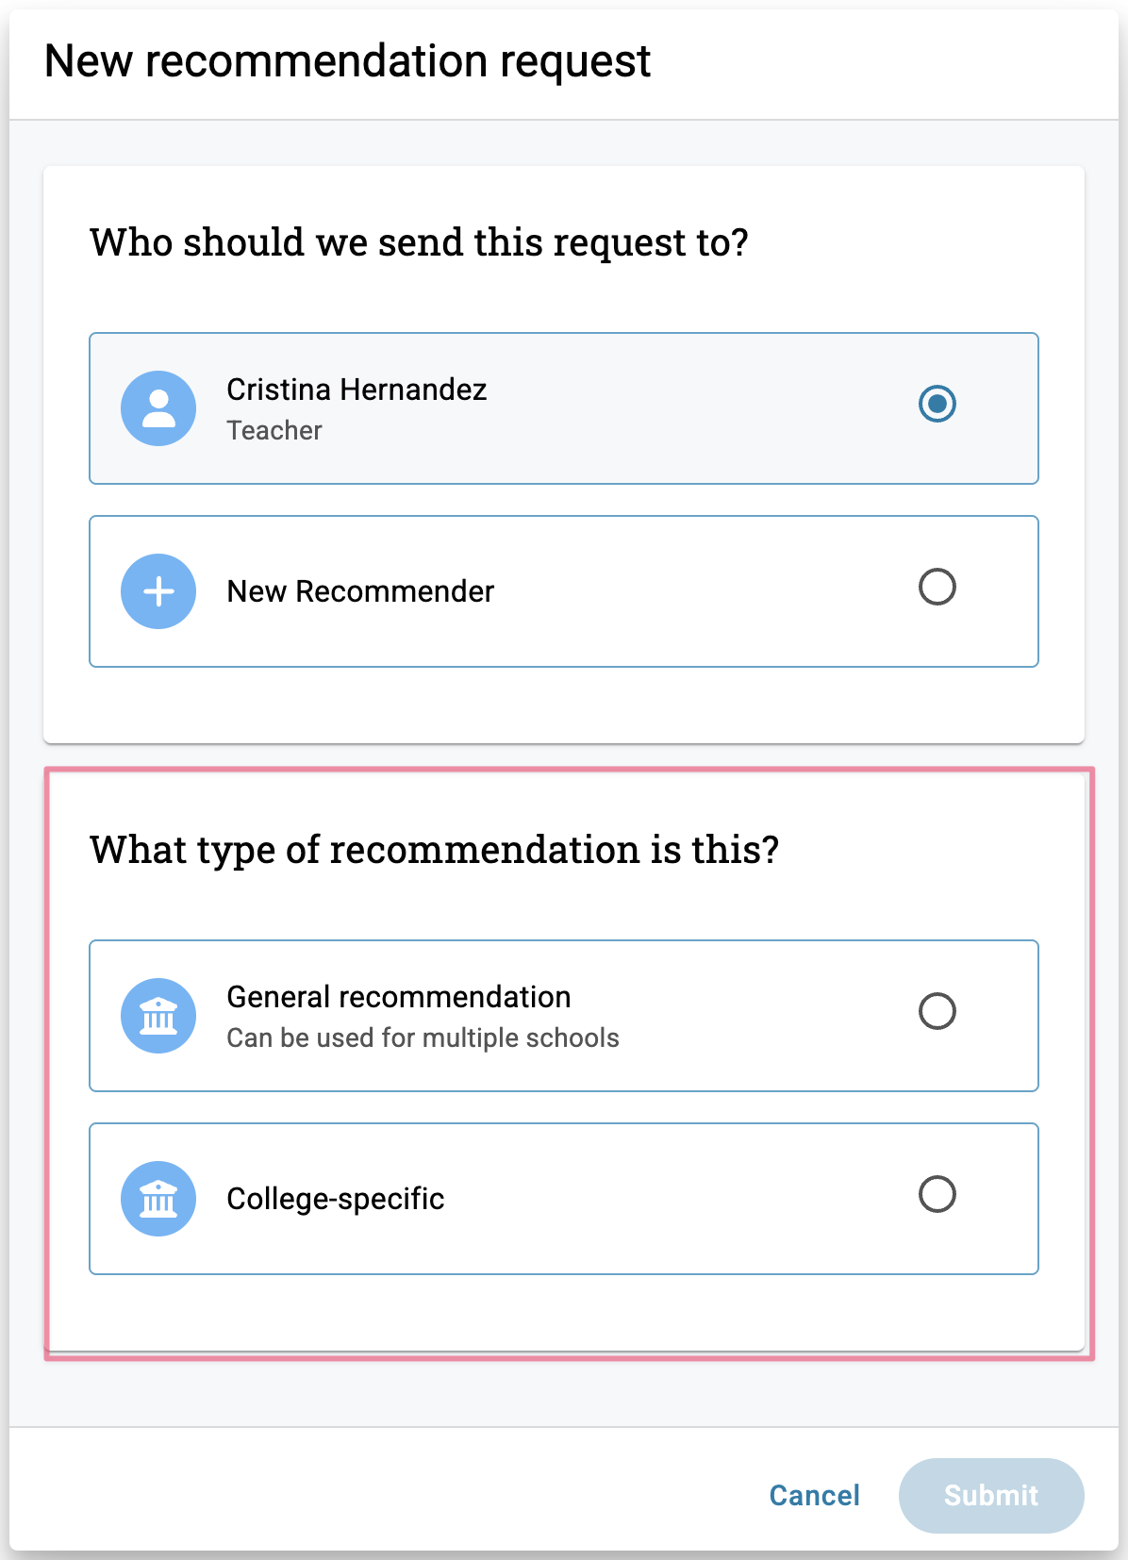Screen dimensions: 1128x1560
Task: Click the College-specific label text
Action: (x=336, y=1199)
